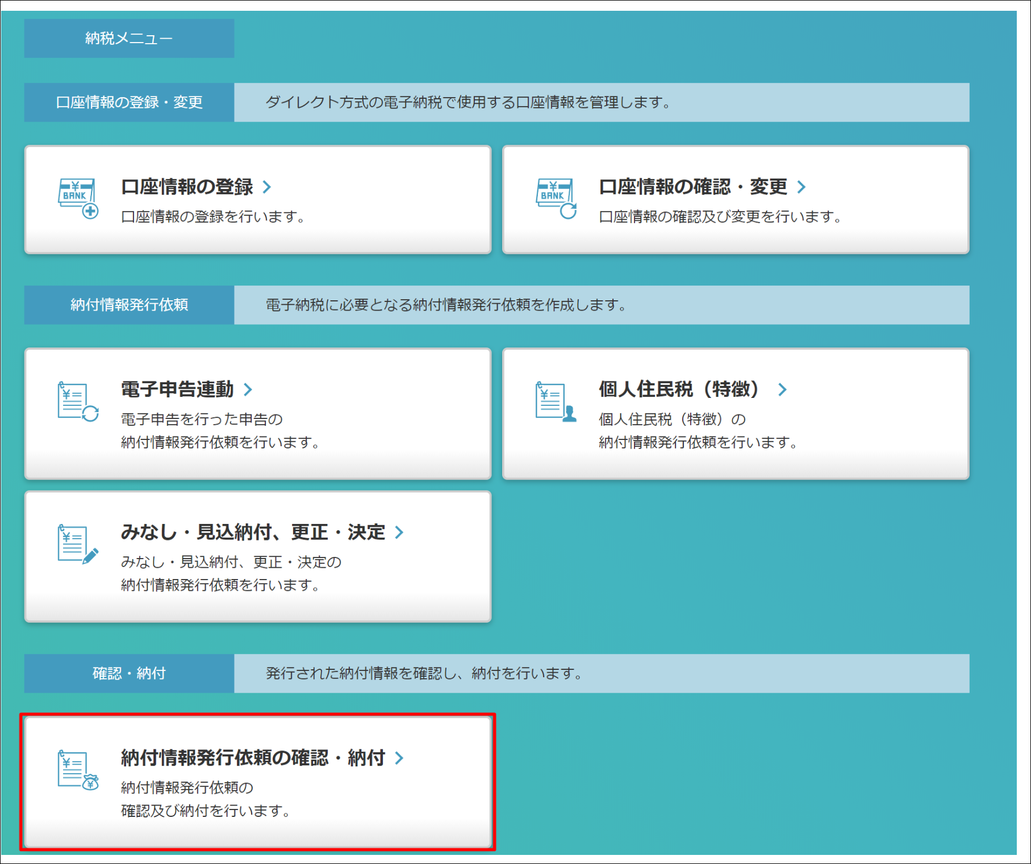Click the chevron next to 電子申告連動
1031x864 pixels.
[248, 389]
